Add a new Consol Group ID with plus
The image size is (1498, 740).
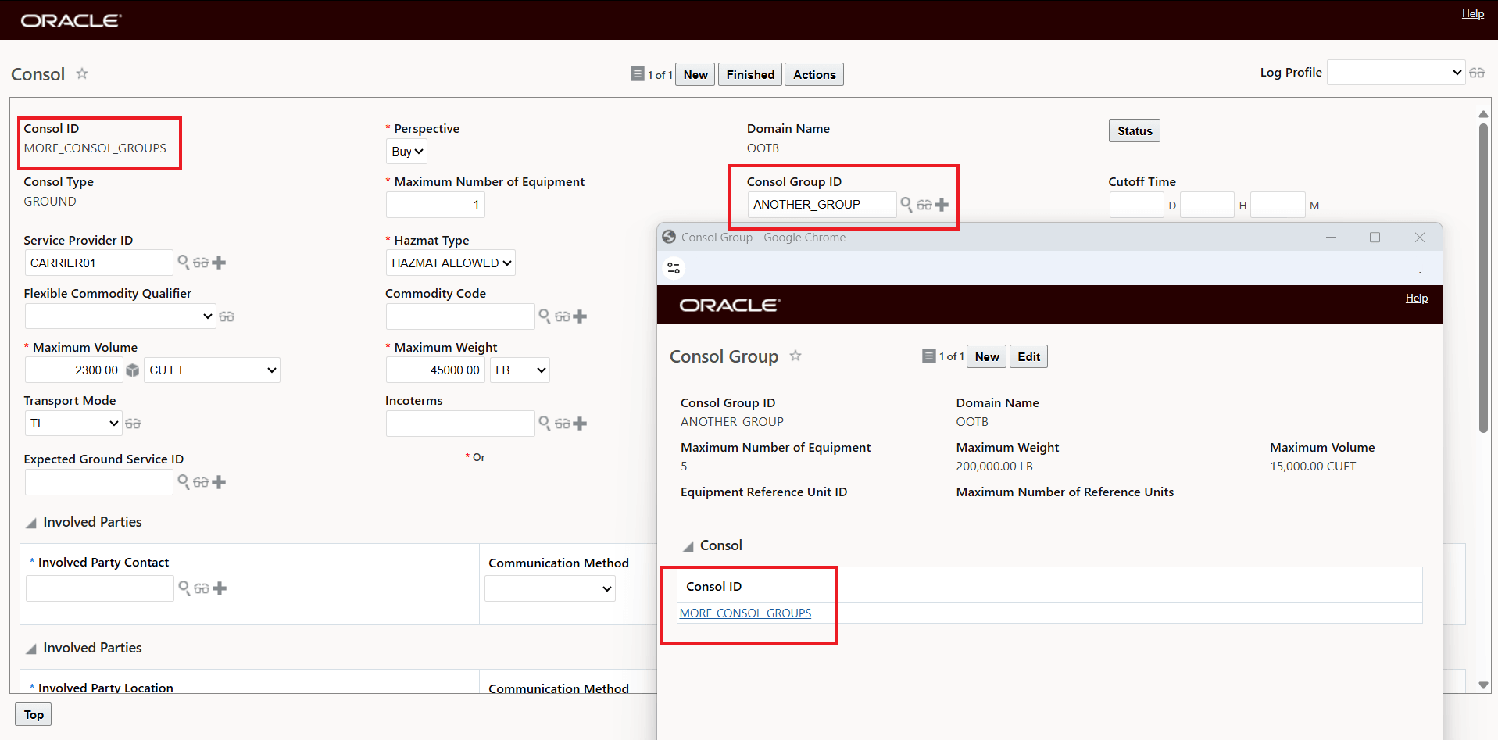tap(942, 205)
